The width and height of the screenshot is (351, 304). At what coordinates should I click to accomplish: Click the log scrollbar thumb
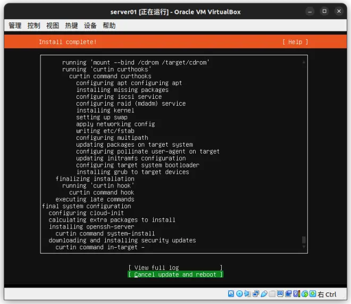[304, 240]
